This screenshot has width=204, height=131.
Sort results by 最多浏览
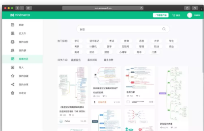click(92, 60)
